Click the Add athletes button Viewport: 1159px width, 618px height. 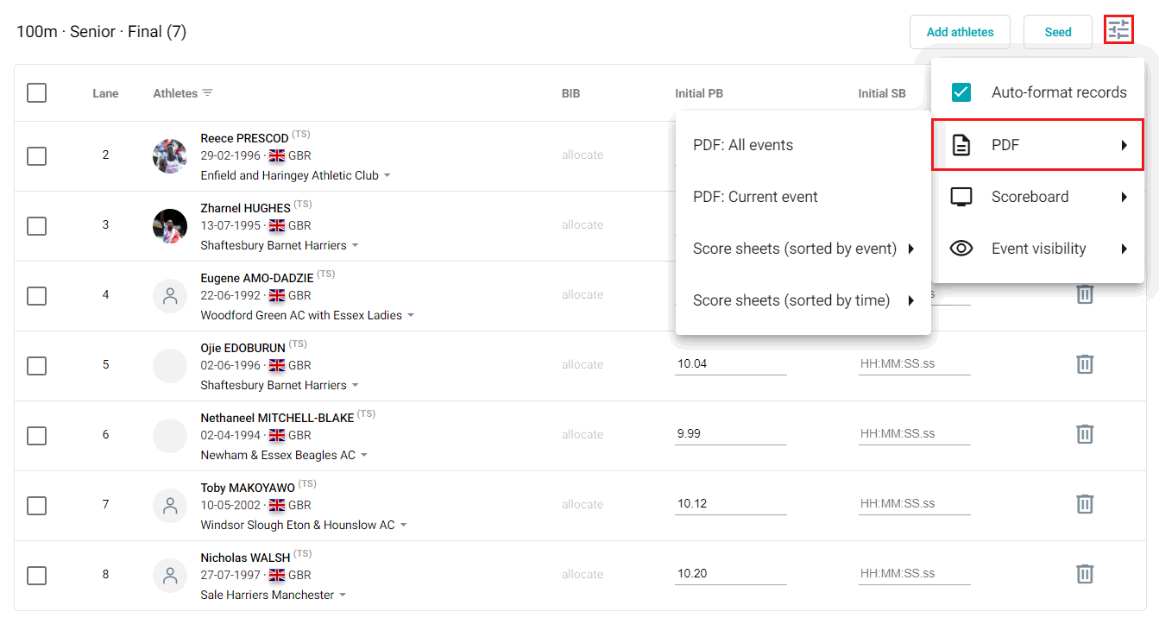pos(960,31)
